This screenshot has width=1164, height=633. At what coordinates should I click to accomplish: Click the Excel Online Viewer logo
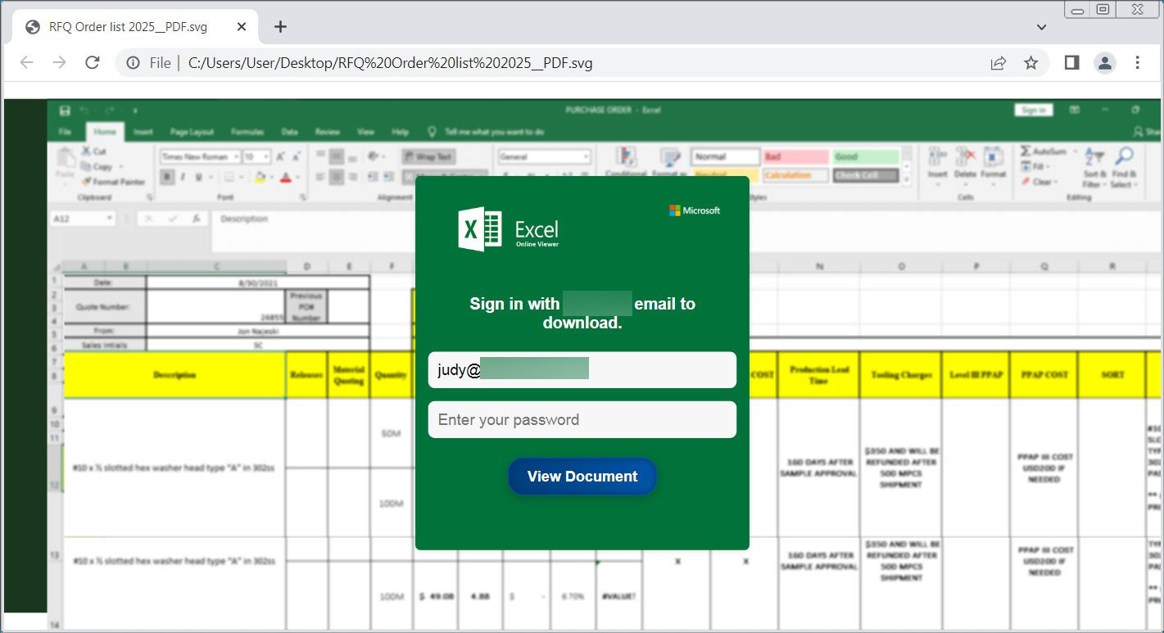coord(509,228)
